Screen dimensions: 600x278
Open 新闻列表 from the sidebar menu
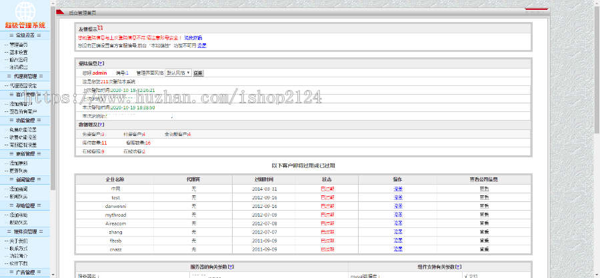18,197
